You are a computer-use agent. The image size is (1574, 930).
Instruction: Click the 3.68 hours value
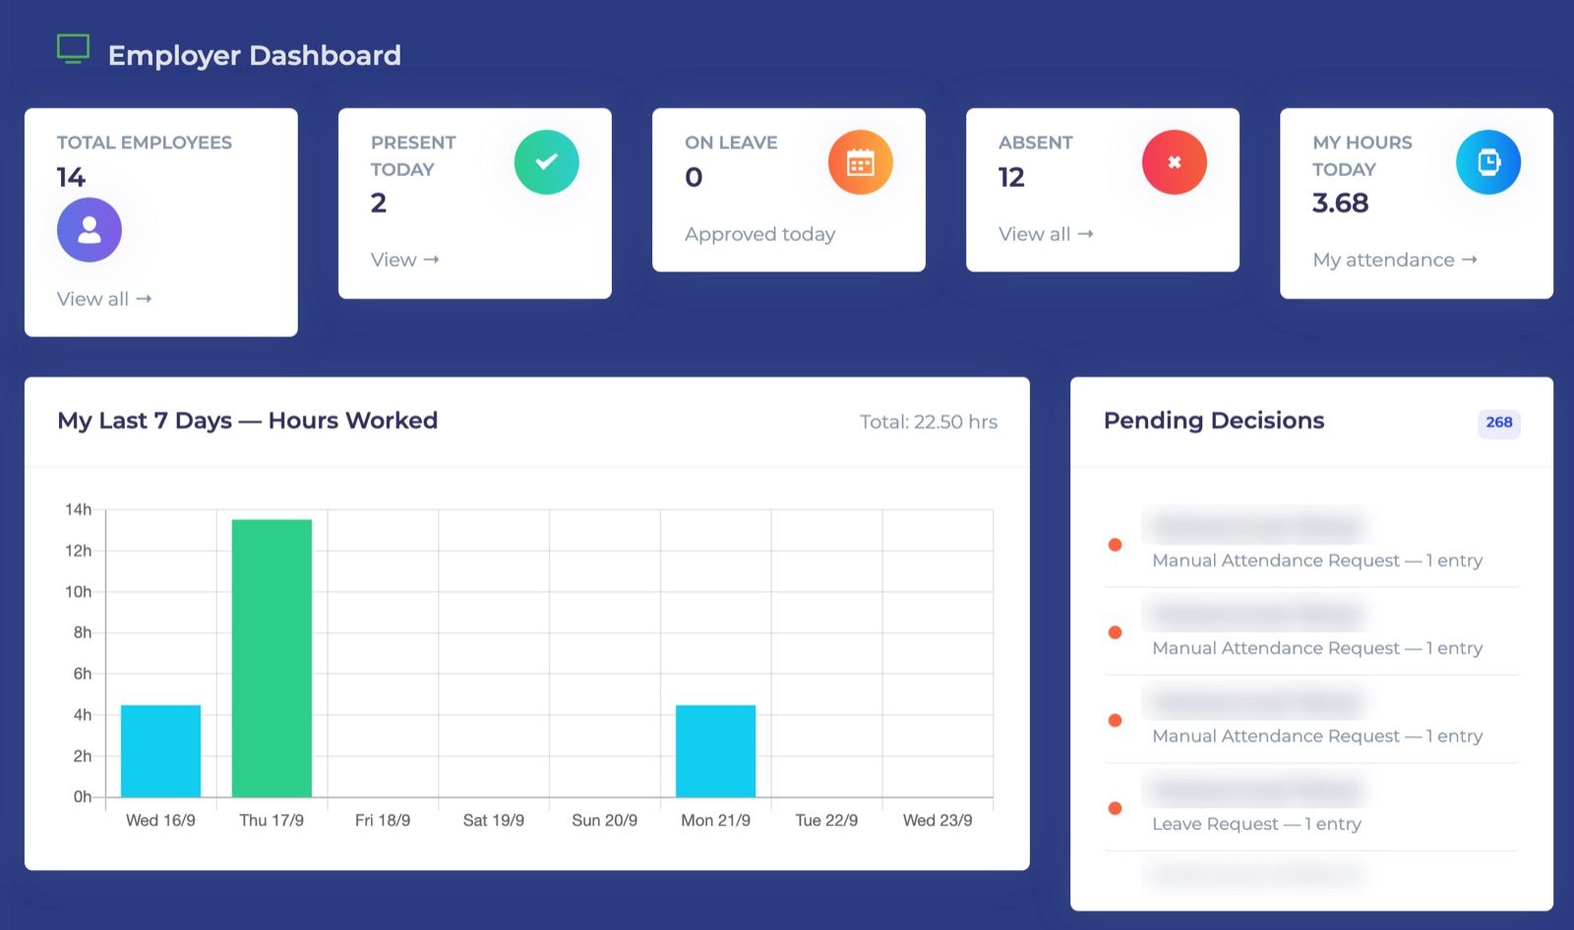pyautogui.click(x=1340, y=203)
